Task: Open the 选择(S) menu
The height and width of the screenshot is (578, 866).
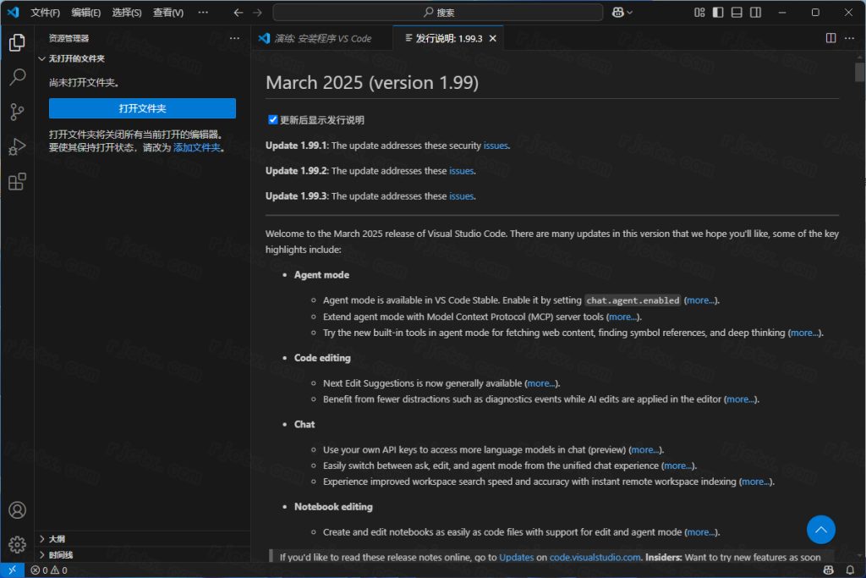Action: coord(127,12)
